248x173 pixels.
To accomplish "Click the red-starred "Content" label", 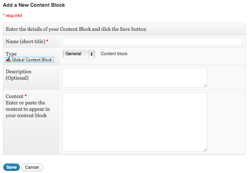I will pyautogui.click(x=15, y=96).
